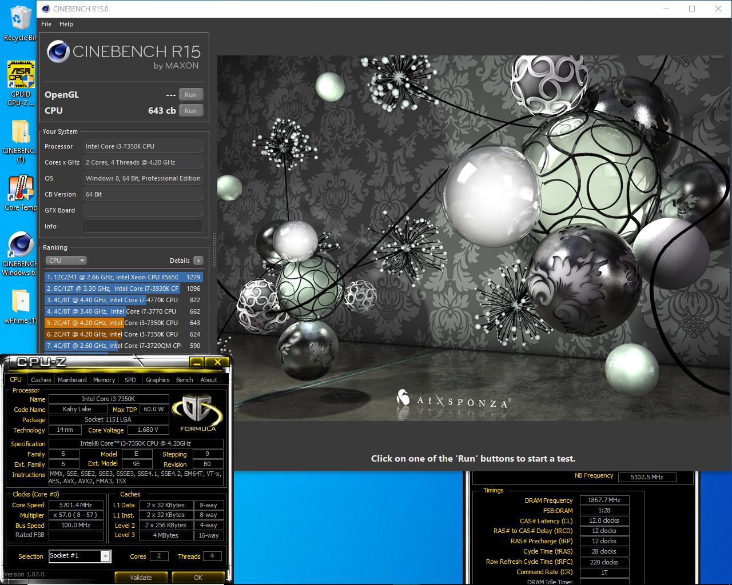The height and width of the screenshot is (585, 732).
Task: Click the CAS# Latency value 12.0 clocks
Action: (x=604, y=520)
